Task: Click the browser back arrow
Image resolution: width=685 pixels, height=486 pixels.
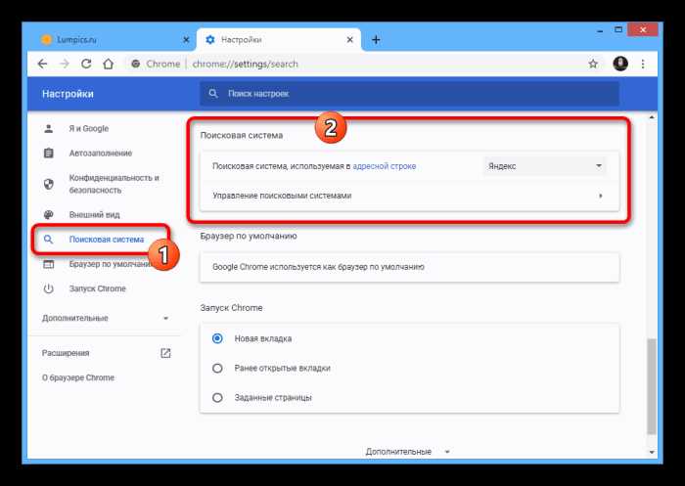Action: pyautogui.click(x=42, y=64)
